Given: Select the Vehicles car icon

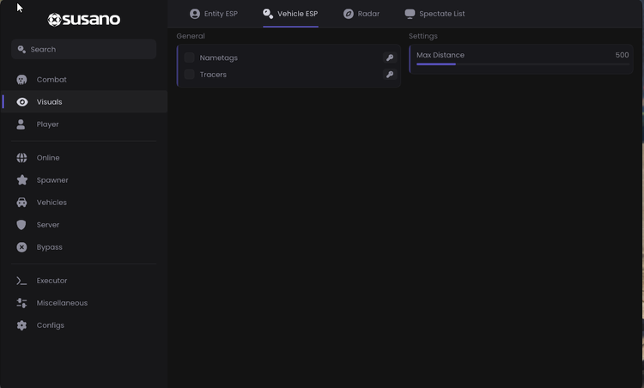Looking at the screenshot, I should (x=21, y=203).
